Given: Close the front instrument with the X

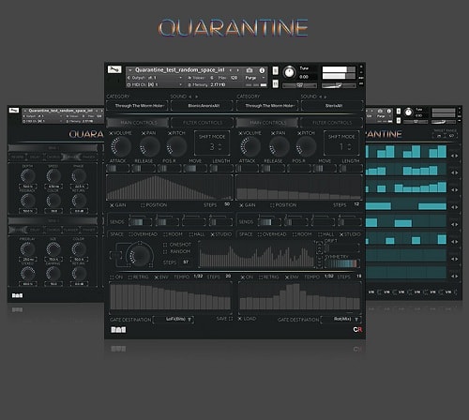Looking at the screenshot, I should (x=361, y=67).
